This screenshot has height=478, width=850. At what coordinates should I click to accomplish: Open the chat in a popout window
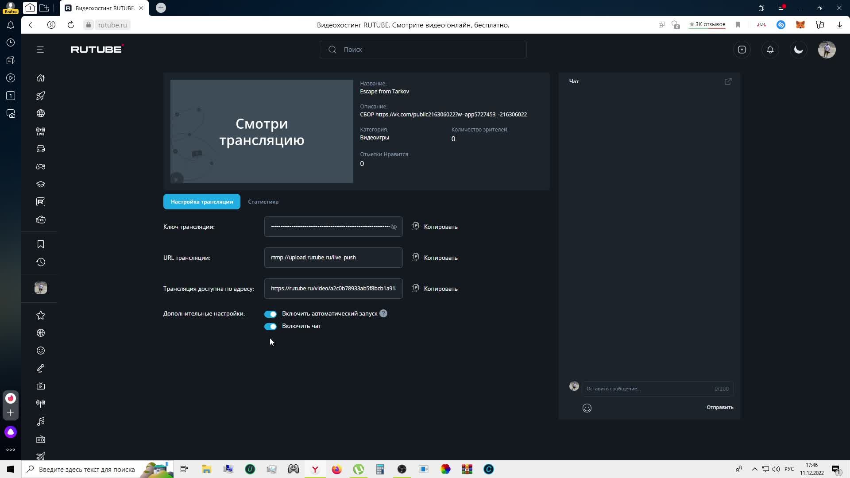pos(728,81)
